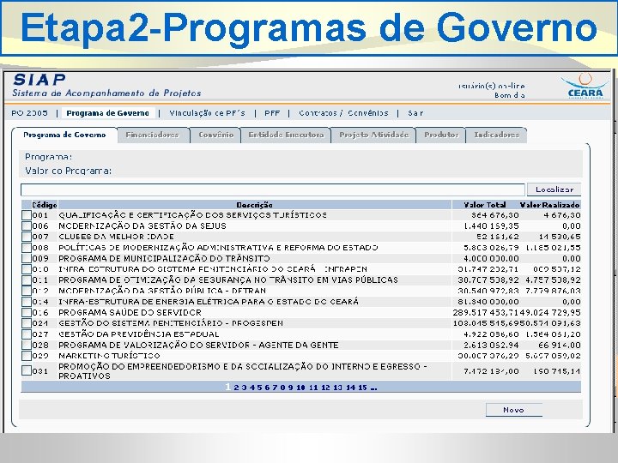
Task: Tick the checkbox for program 031 PROATIVOS
Action: [x=27, y=370]
